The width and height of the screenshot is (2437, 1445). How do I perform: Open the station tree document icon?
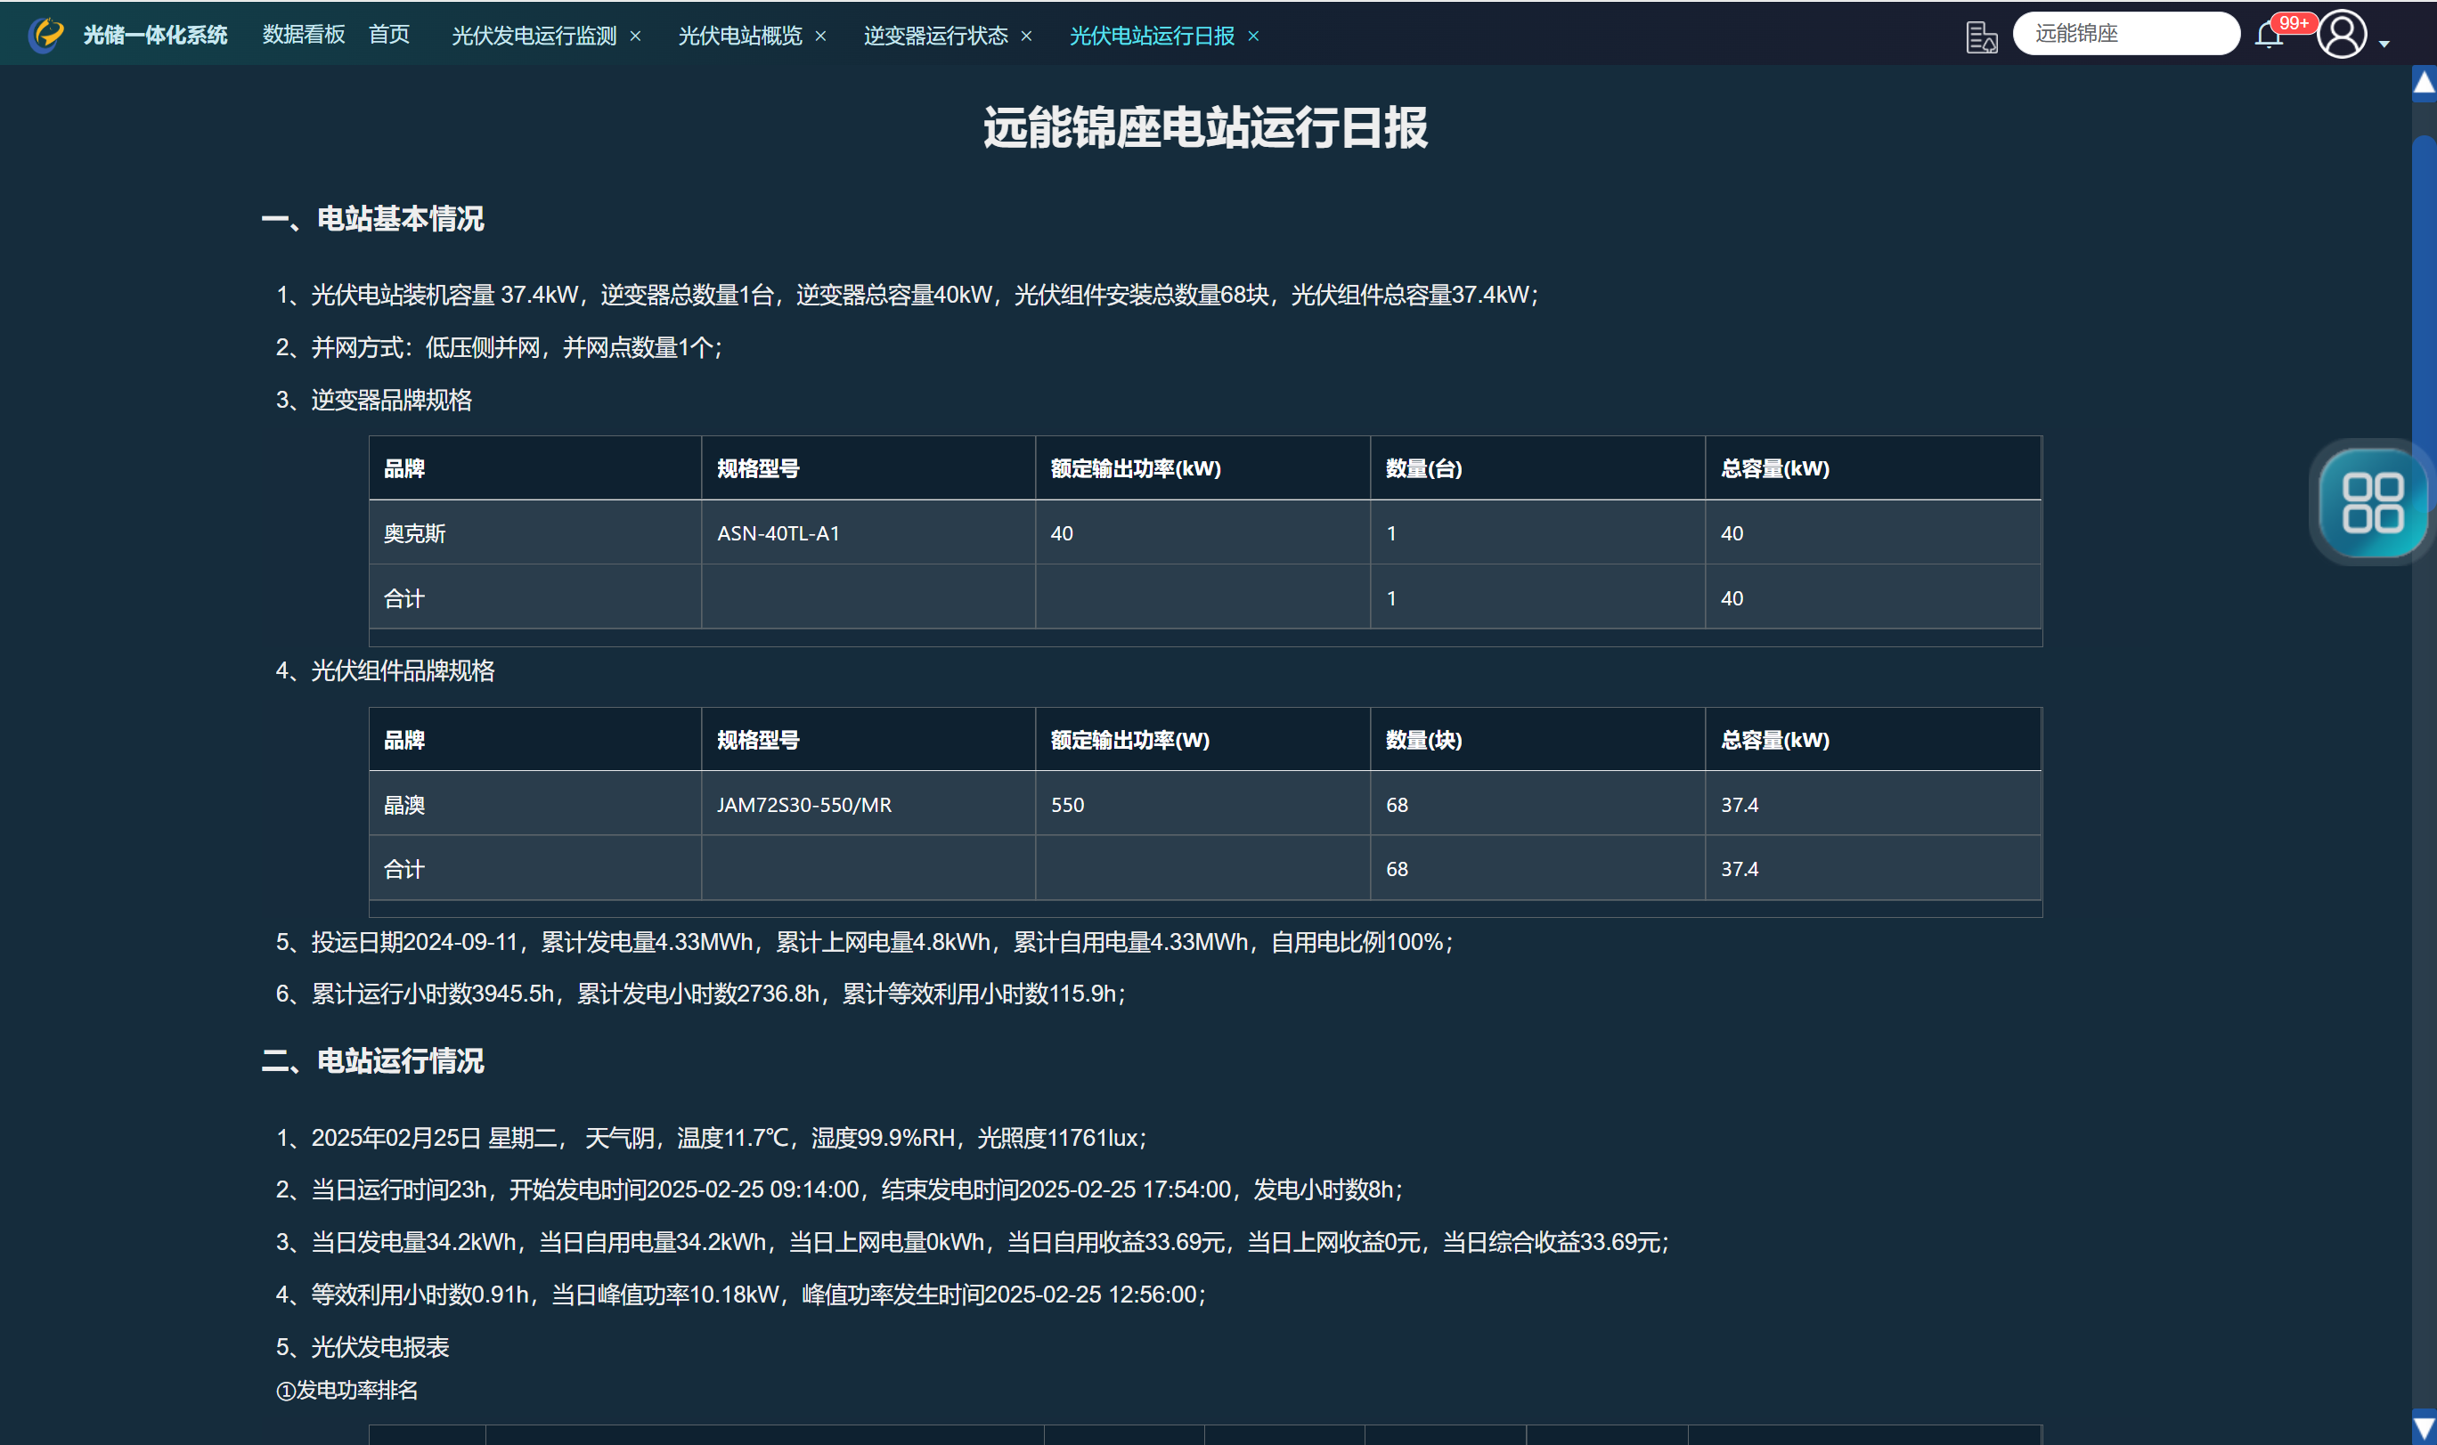[x=1980, y=37]
